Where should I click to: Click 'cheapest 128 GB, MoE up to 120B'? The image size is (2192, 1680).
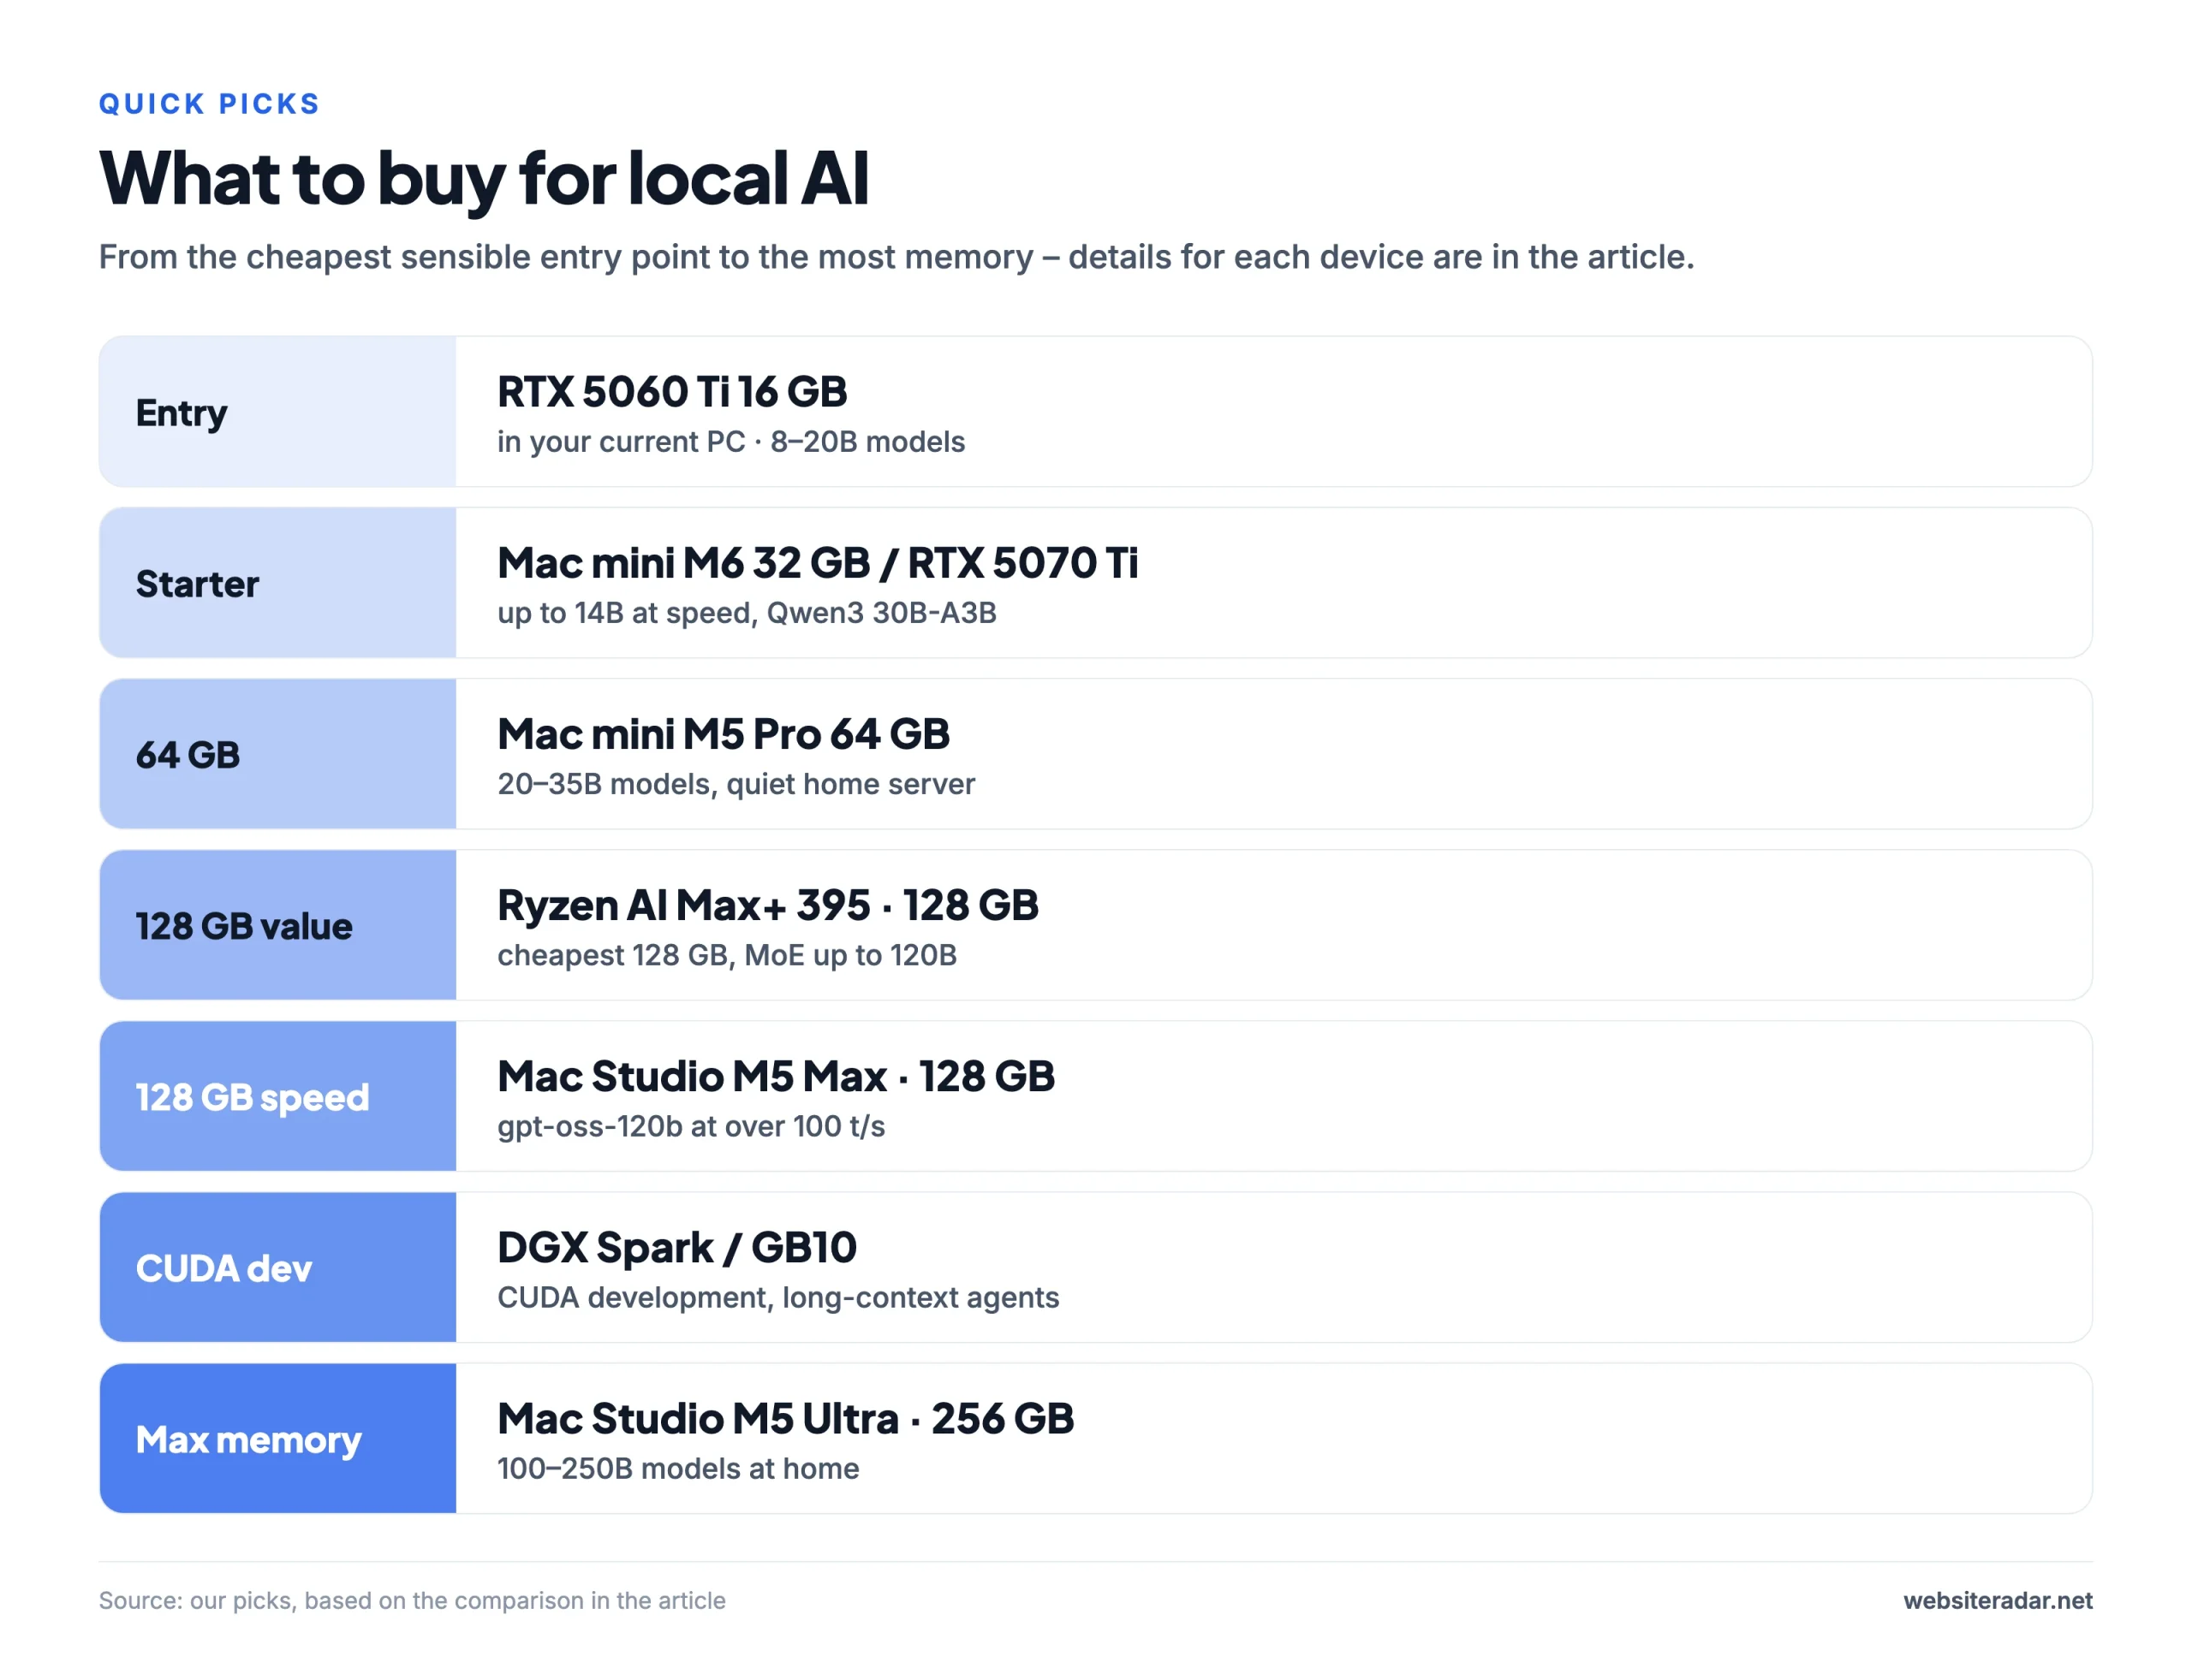[x=726, y=955]
